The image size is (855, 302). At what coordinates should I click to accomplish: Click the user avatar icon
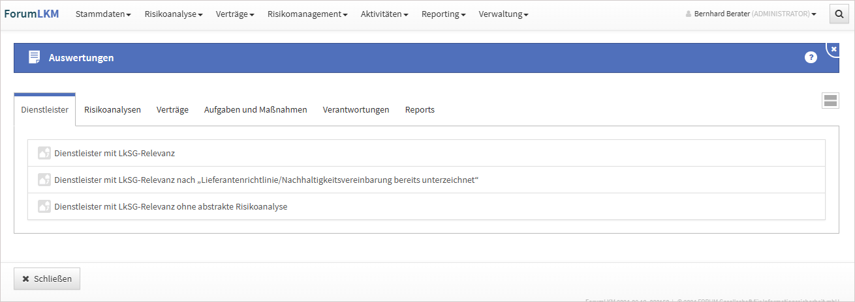pyautogui.click(x=689, y=14)
